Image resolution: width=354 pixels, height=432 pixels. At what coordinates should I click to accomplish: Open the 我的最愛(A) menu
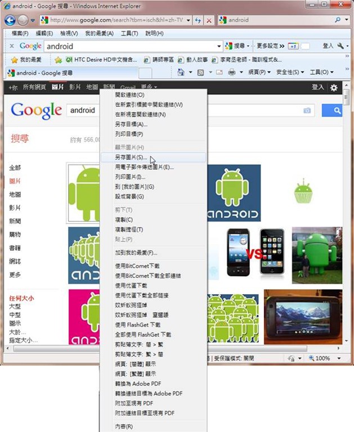[99, 34]
